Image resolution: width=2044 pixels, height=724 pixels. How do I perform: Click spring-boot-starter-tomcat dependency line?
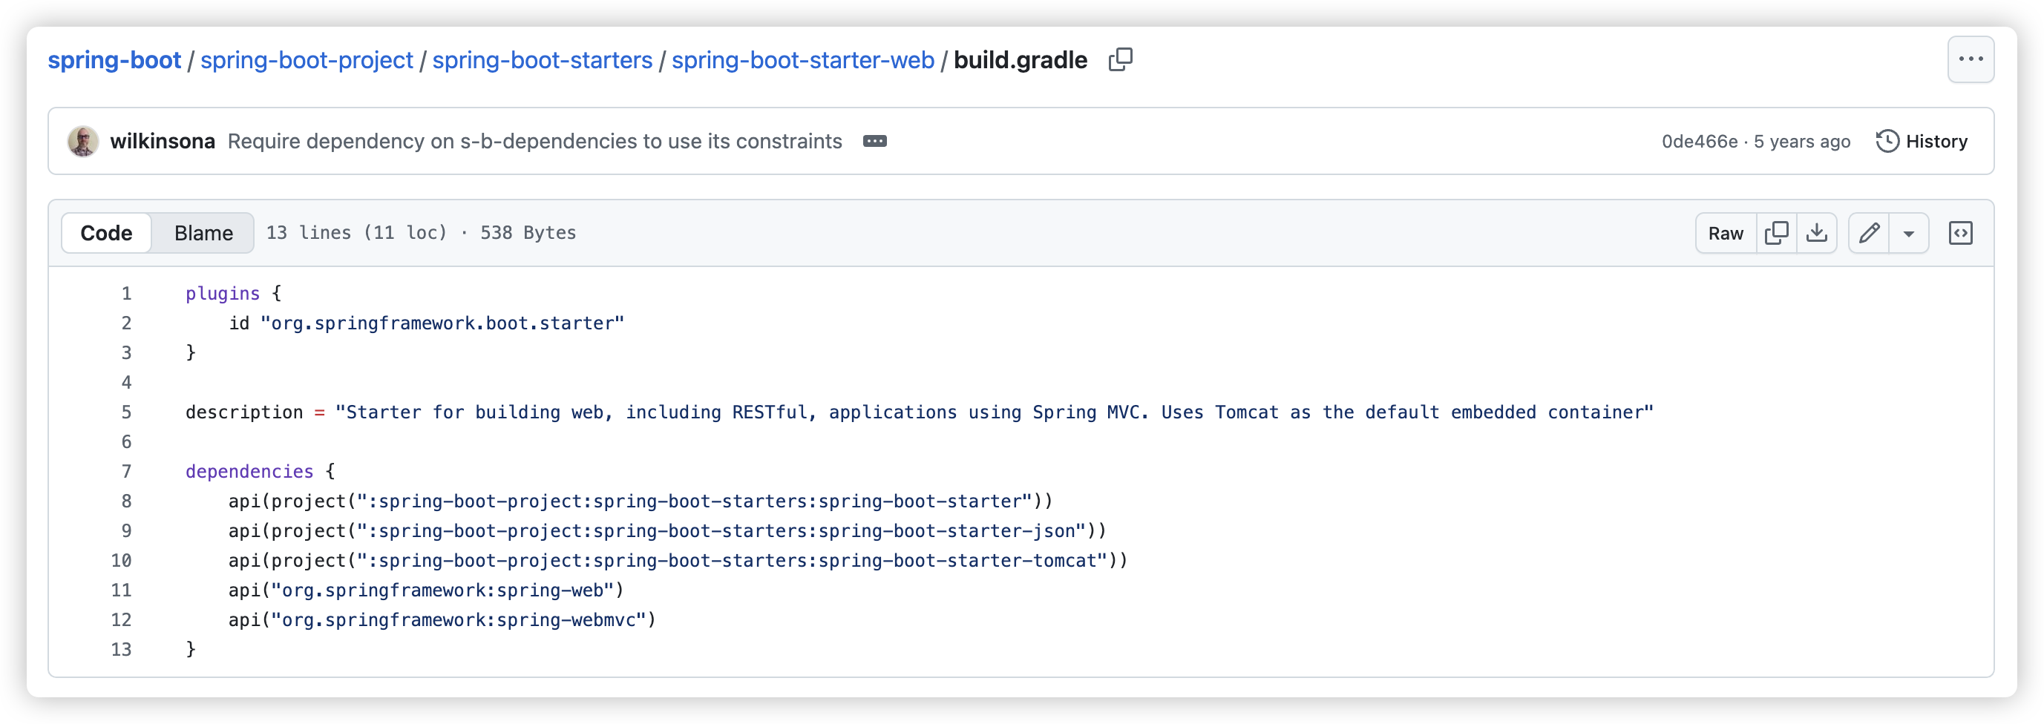[678, 561]
